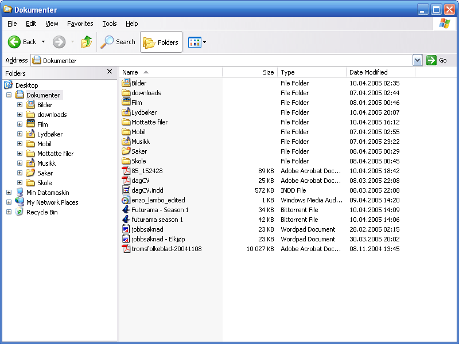
Task: Toggle the Folders pane button
Action: coord(161,42)
